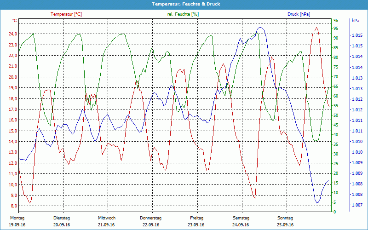Click the "11,0" temperature axis value
This screenshot has width=368, height=230.
click(13, 174)
